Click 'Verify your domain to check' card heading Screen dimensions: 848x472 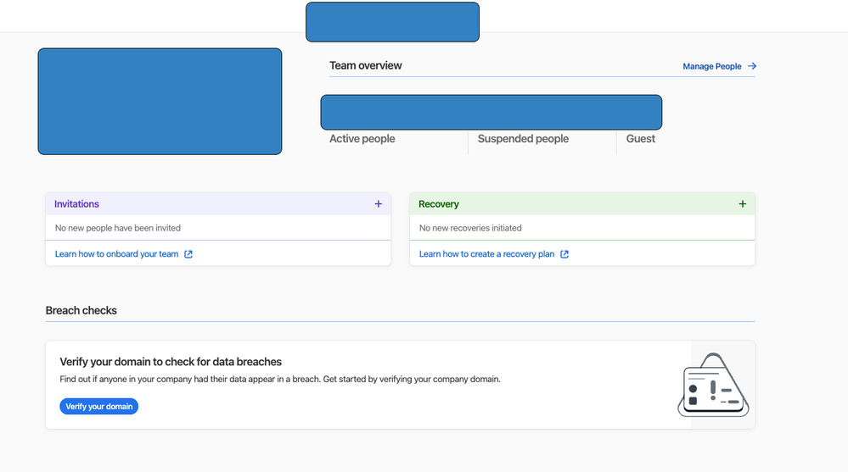171,362
